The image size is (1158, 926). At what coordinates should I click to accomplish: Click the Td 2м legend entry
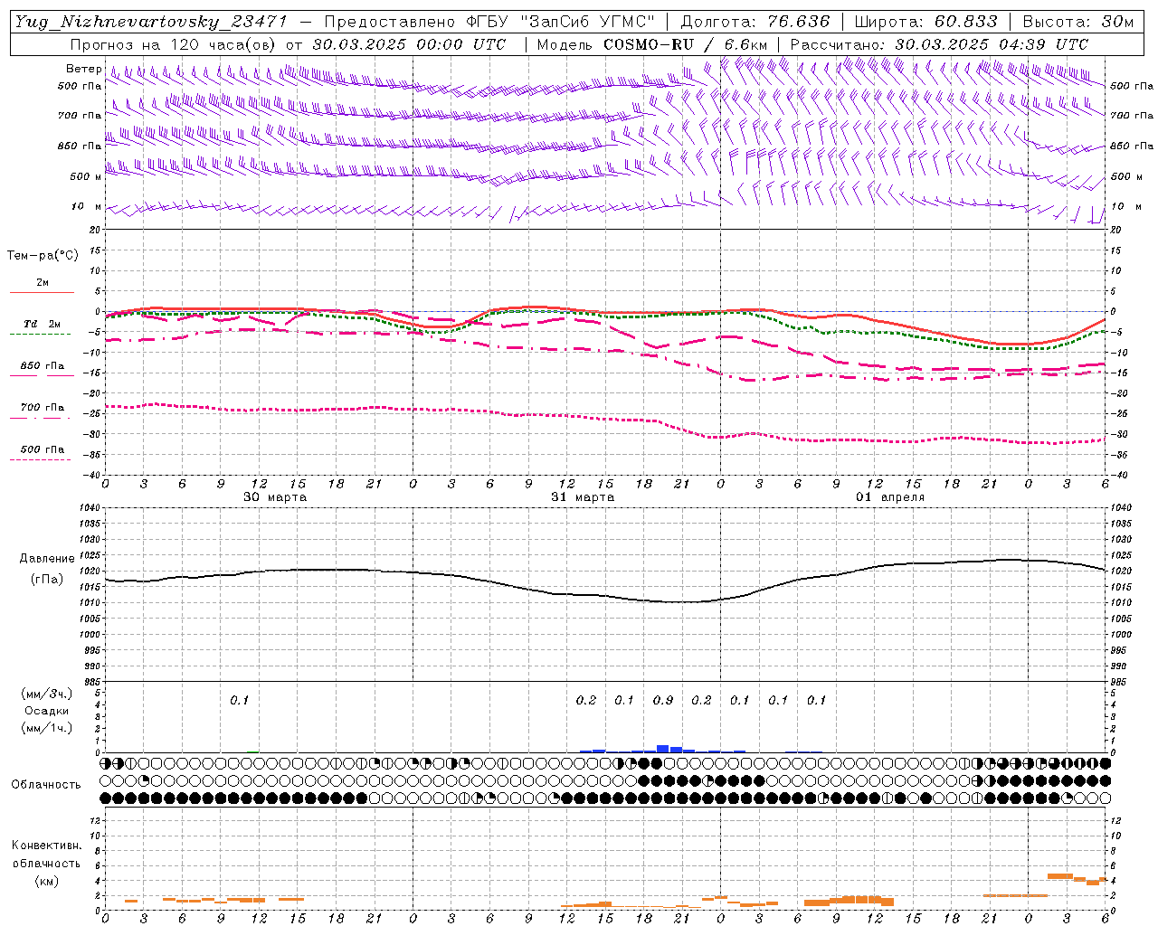point(42,324)
